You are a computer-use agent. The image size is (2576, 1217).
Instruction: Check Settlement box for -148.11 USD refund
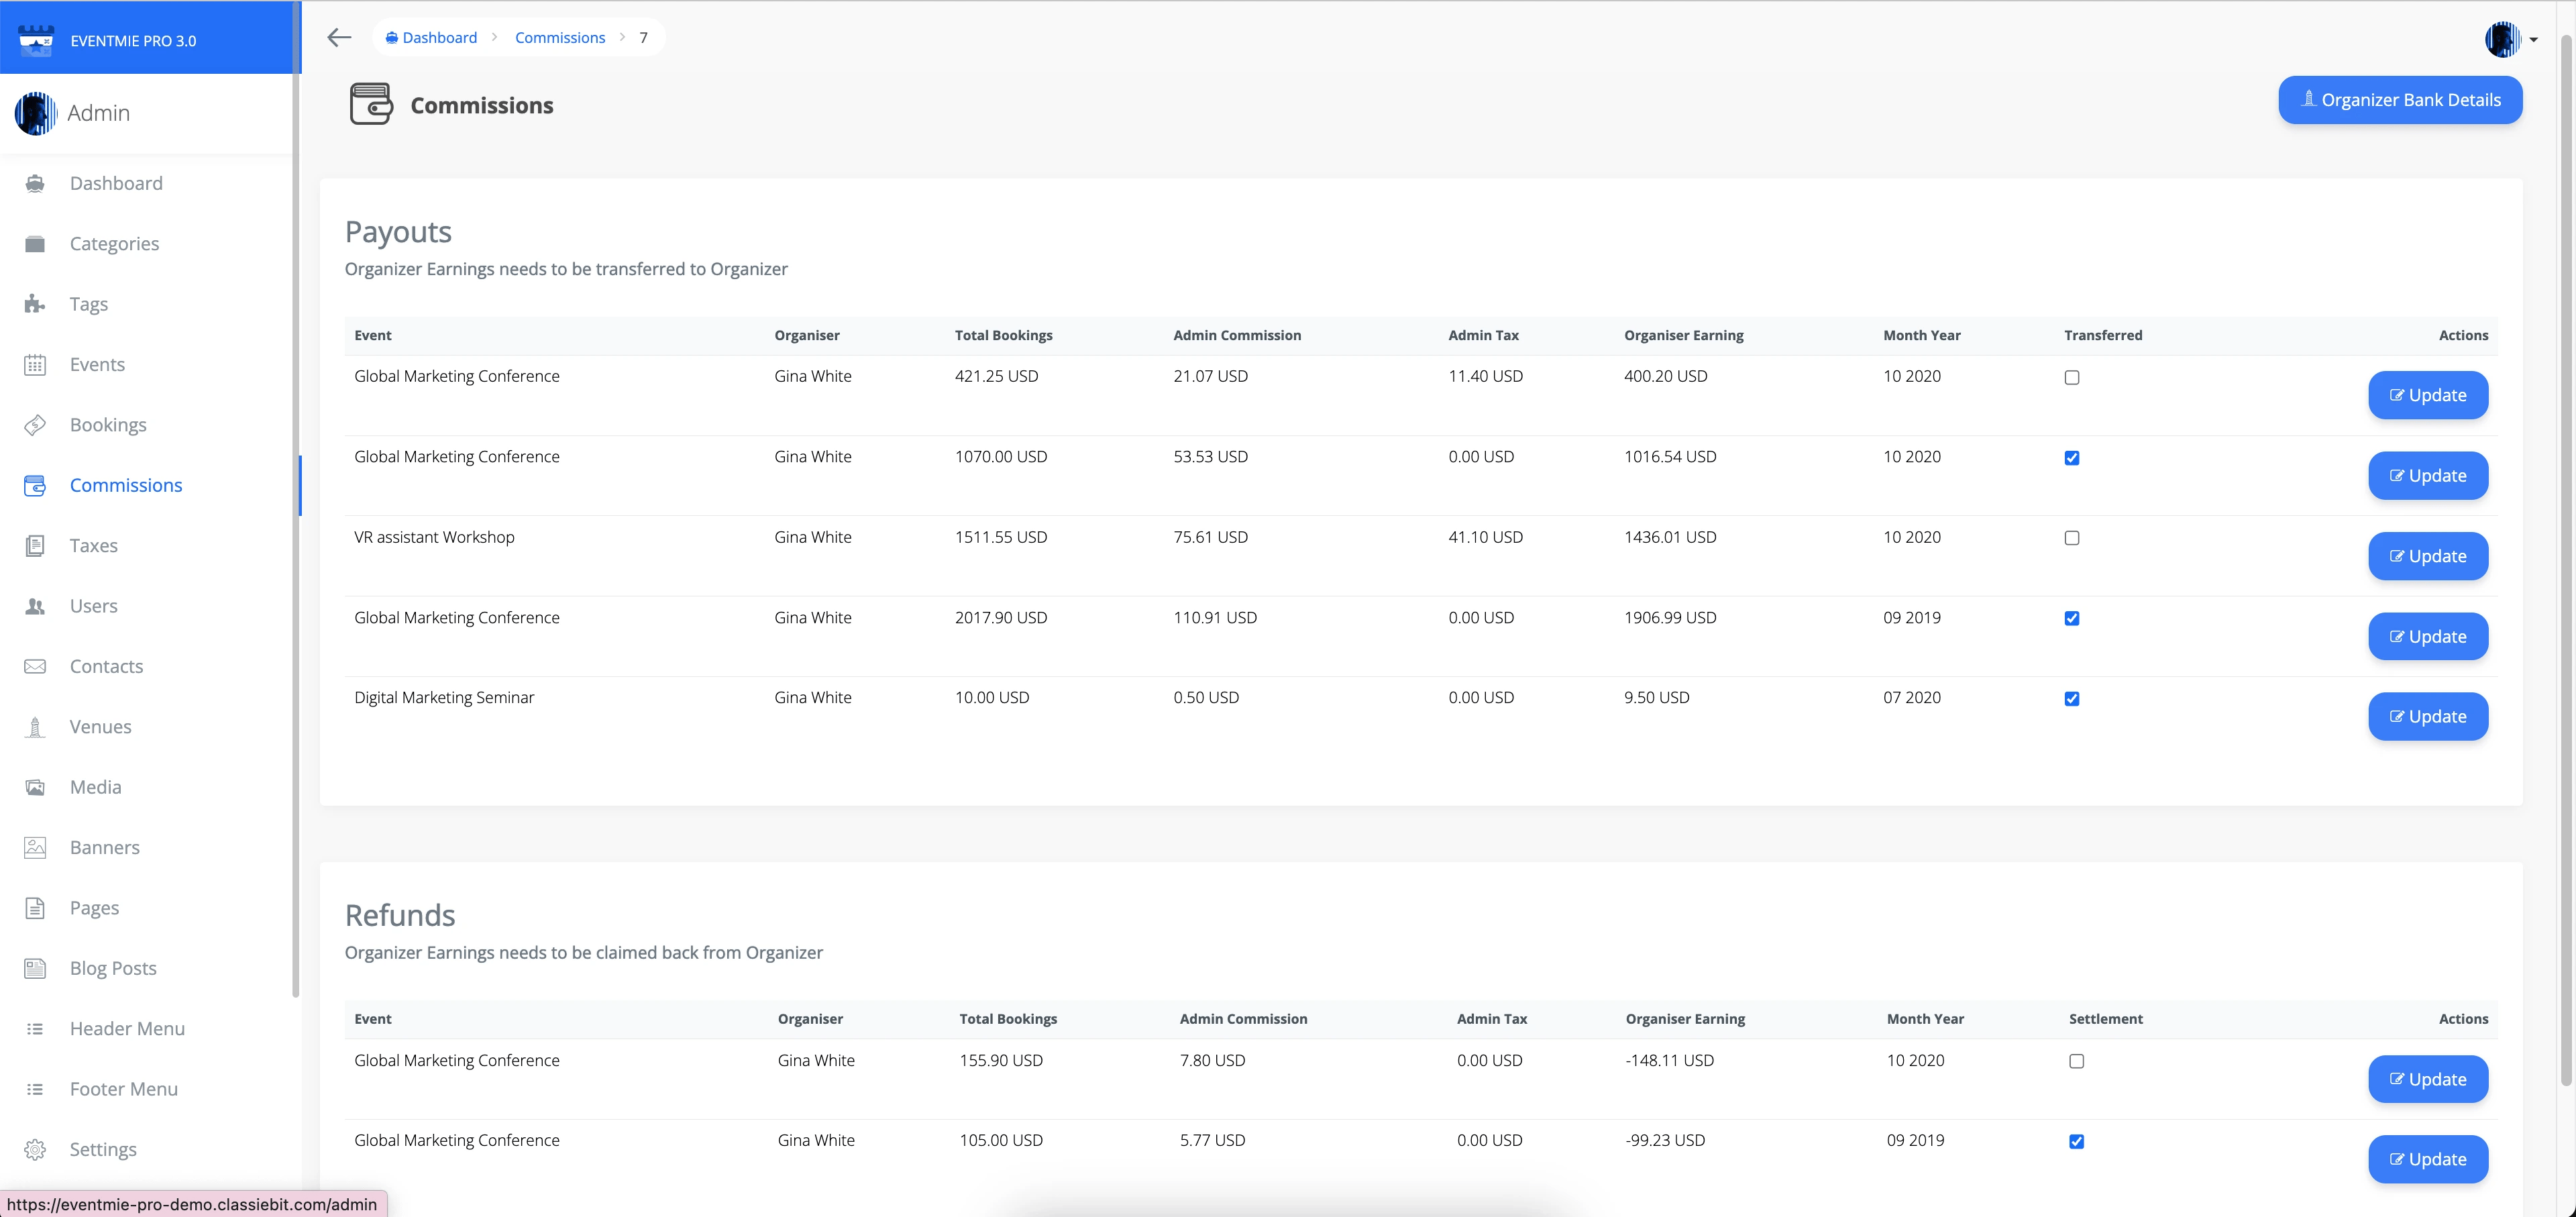(2076, 1061)
